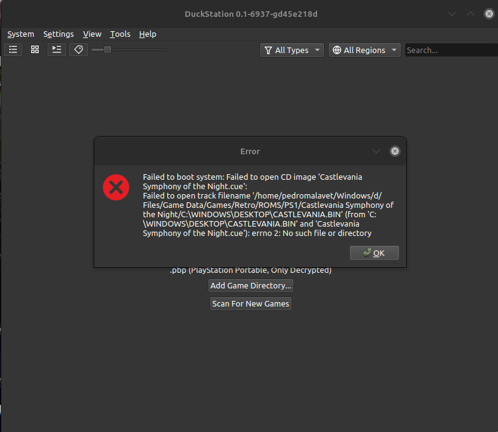Toggle show titles tag icon
498x432 pixels.
78,49
